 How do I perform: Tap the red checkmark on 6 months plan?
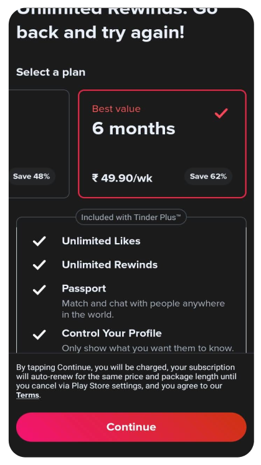click(221, 113)
